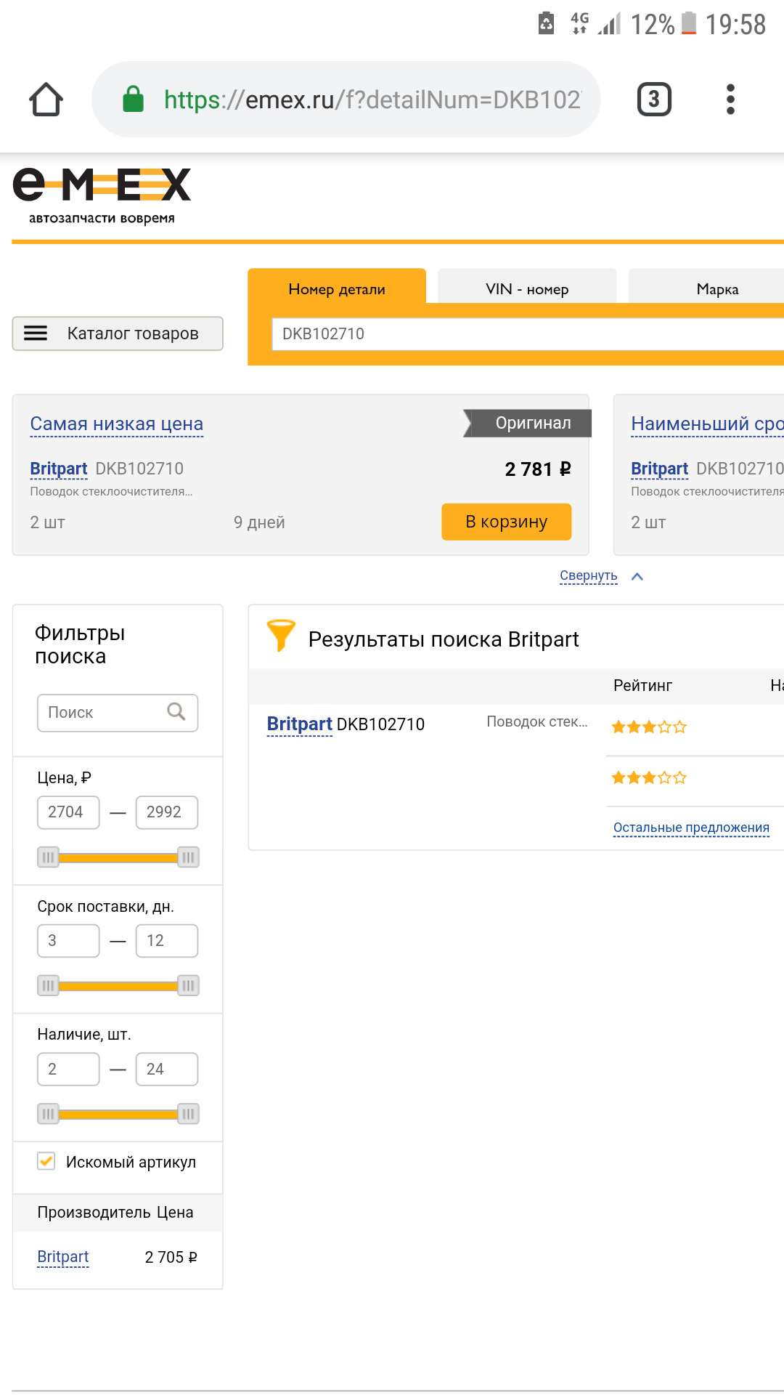Click the first row star rating

pos(649,727)
